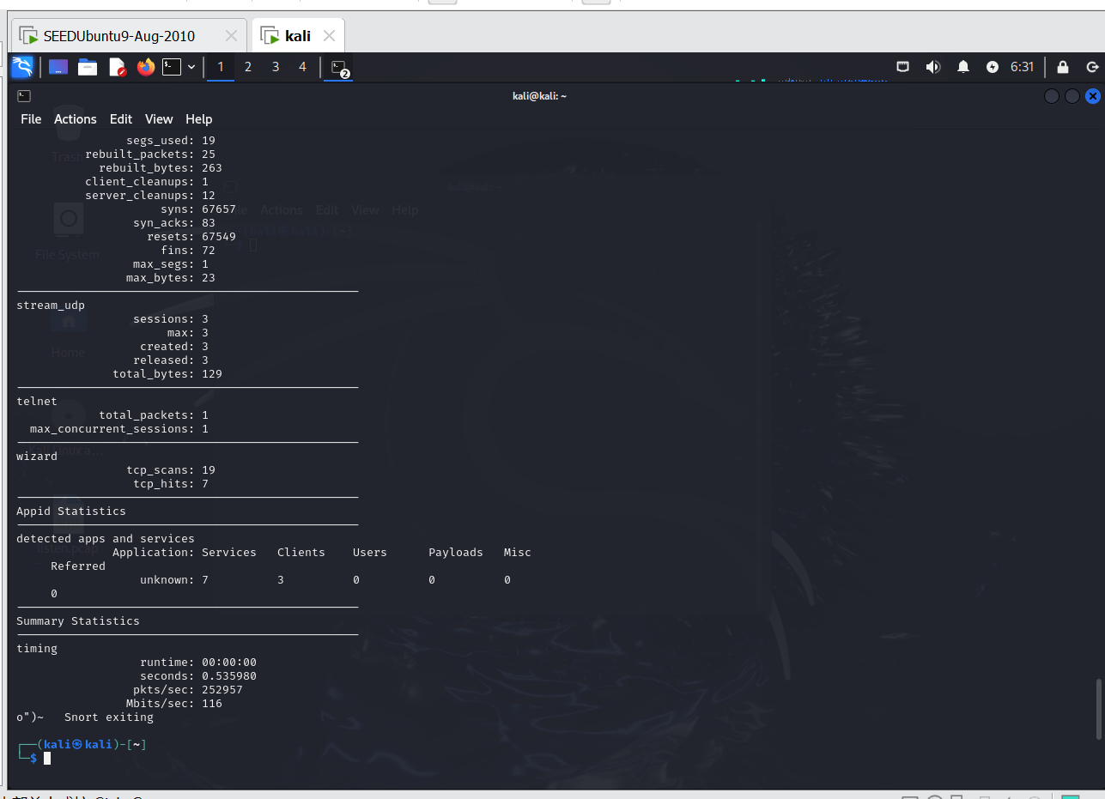
Task: Open the terminal Actions menu
Action: 76,119
